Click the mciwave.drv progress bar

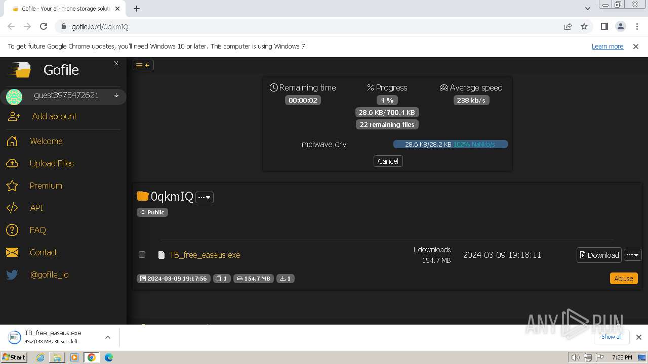[x=451, y=144]
